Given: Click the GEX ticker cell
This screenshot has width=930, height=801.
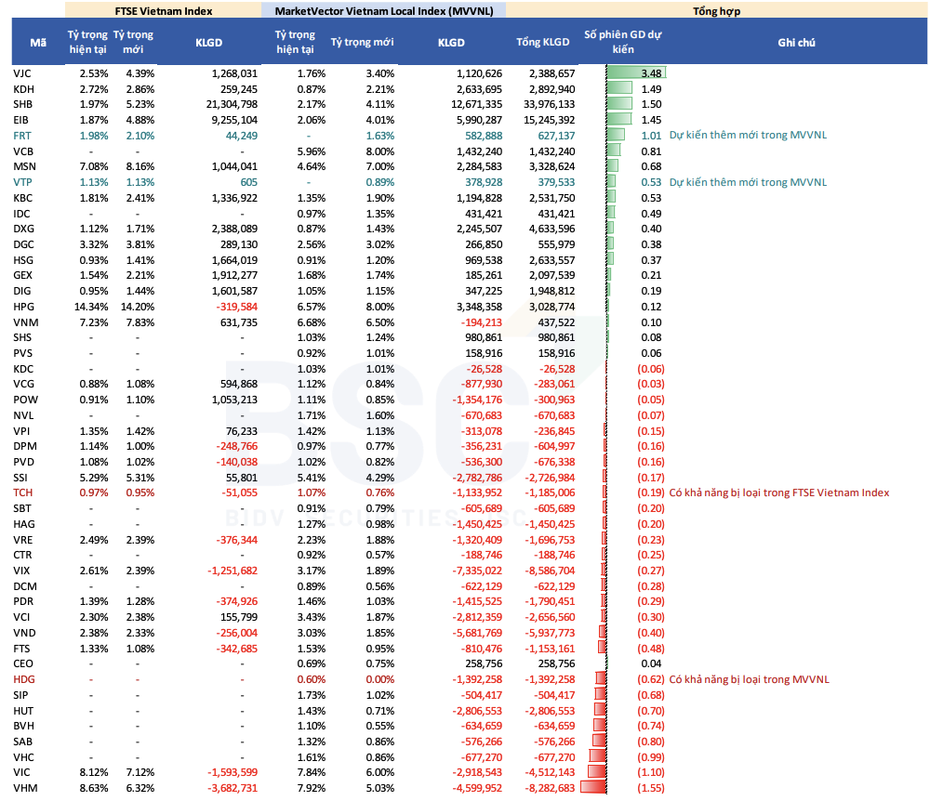Looking at the screenshot, I should click(x=22, y=275).
